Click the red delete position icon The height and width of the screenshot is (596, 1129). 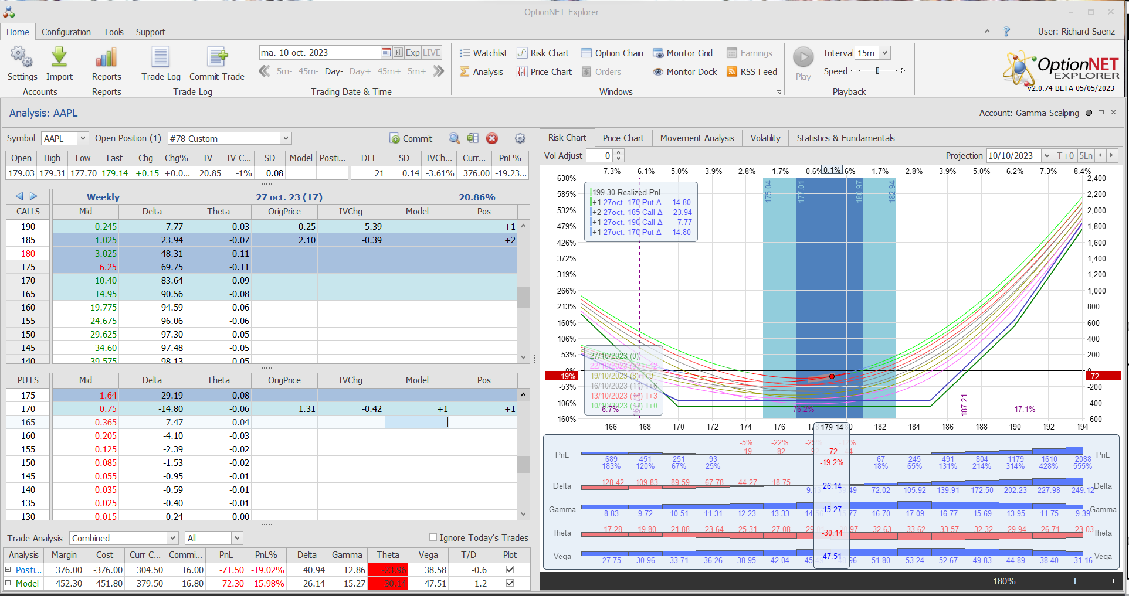point(492,139)
